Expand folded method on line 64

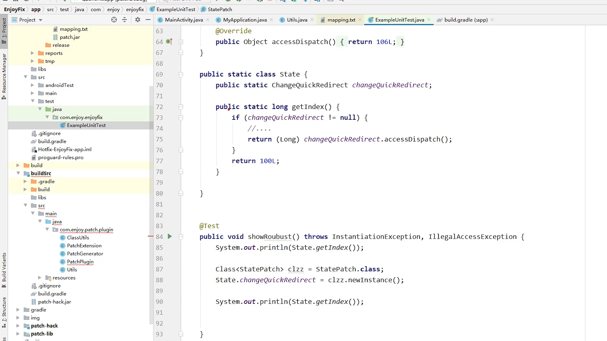point(181,42)
